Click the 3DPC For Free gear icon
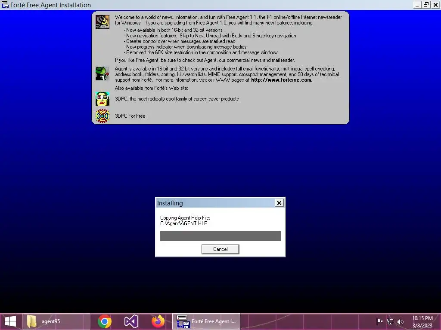 point(102,116)
